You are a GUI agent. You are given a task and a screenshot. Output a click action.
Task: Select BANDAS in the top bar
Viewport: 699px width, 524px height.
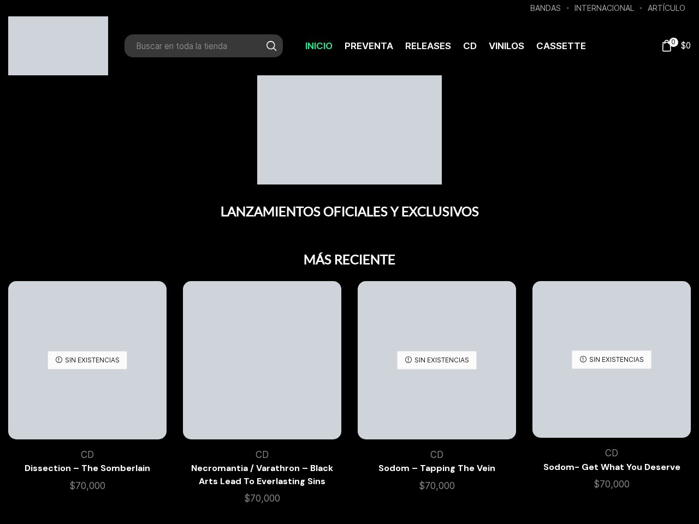[x=545, y=8]
